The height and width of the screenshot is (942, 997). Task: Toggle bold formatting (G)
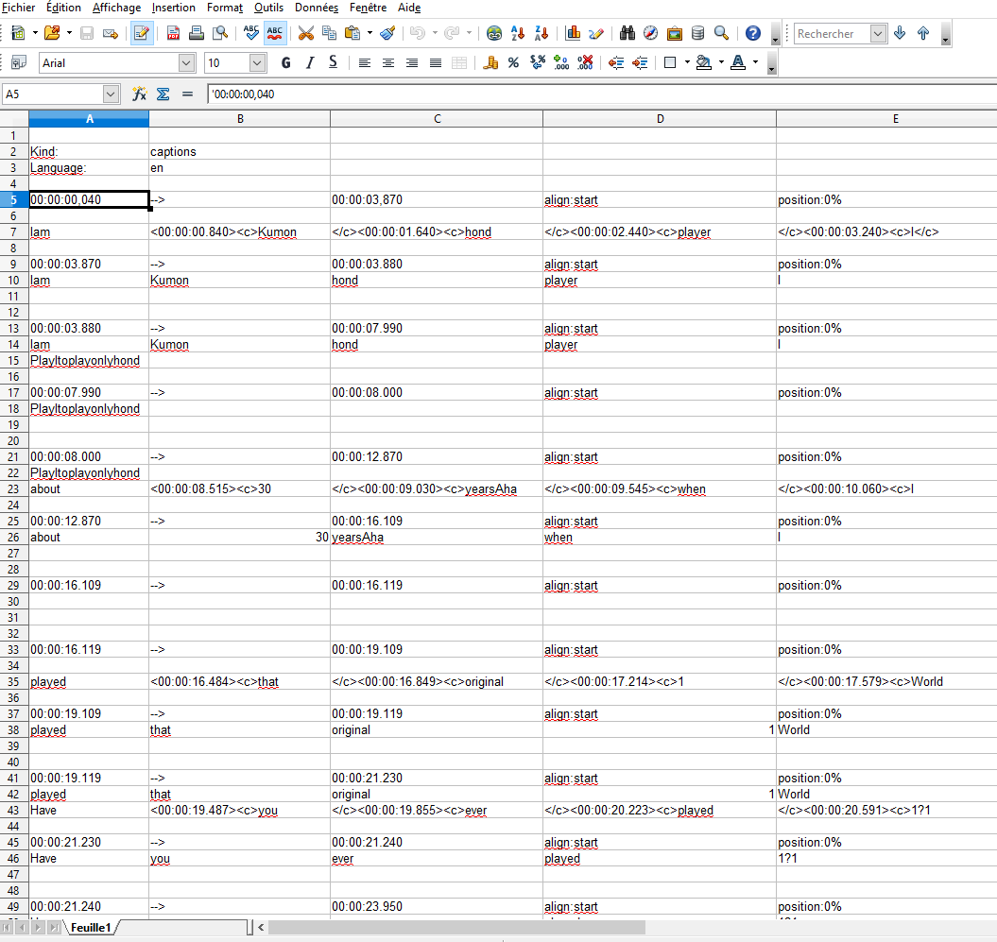[286, 63]
